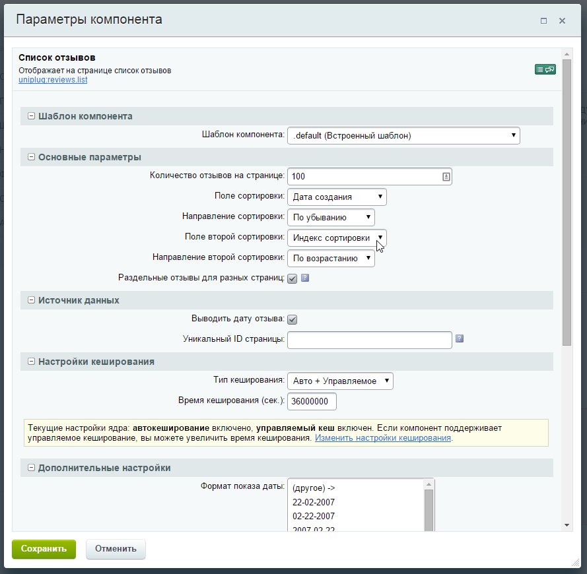Collapse the "Основные параметры" section
The height and width of the screenshot is (574, 587).
30,156
